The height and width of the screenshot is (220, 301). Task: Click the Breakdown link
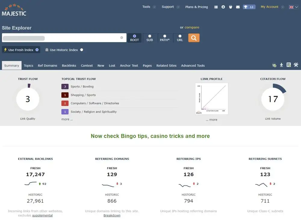tap(112, 215)
